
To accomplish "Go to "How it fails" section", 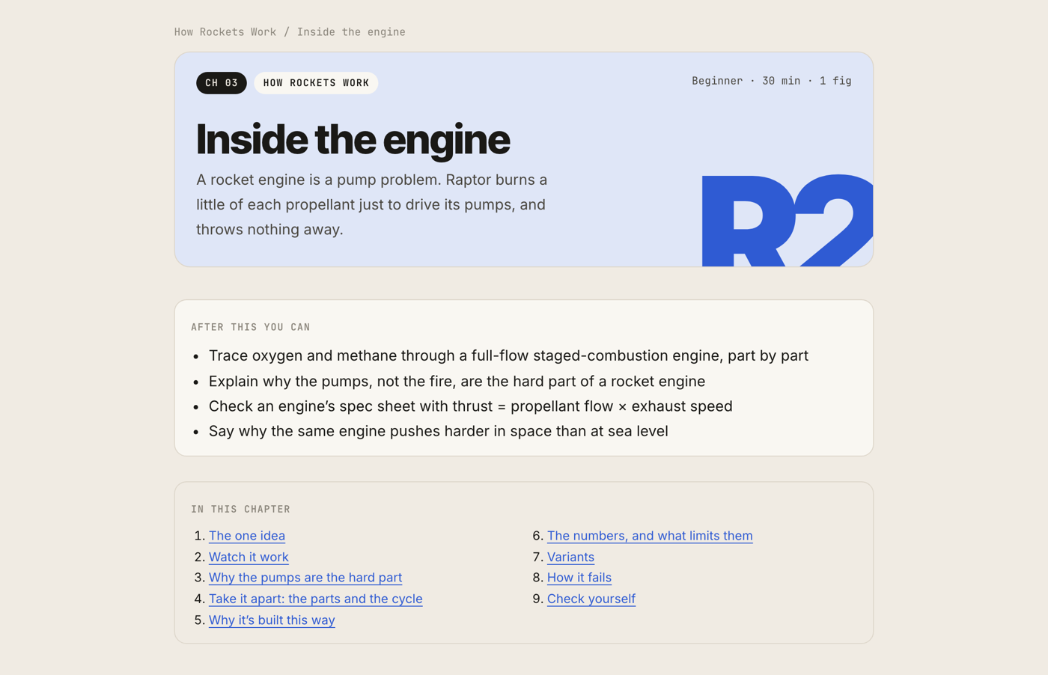I will click(579, 578).
